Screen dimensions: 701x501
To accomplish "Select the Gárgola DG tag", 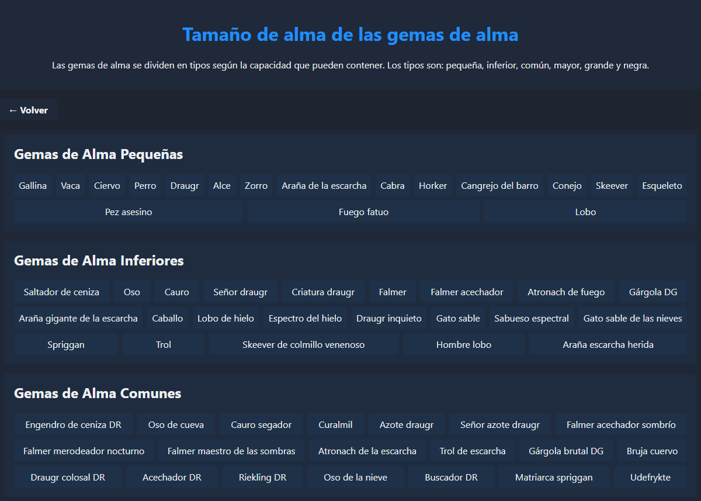I will [x=653, y=292].
